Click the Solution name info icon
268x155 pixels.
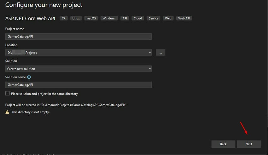click(x=29, y=77)
